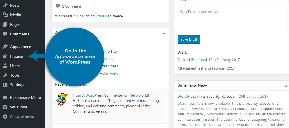This screenshot has height=128, width=289.
Task: Click the 'WordPress News' widget title
Action: 192,86
